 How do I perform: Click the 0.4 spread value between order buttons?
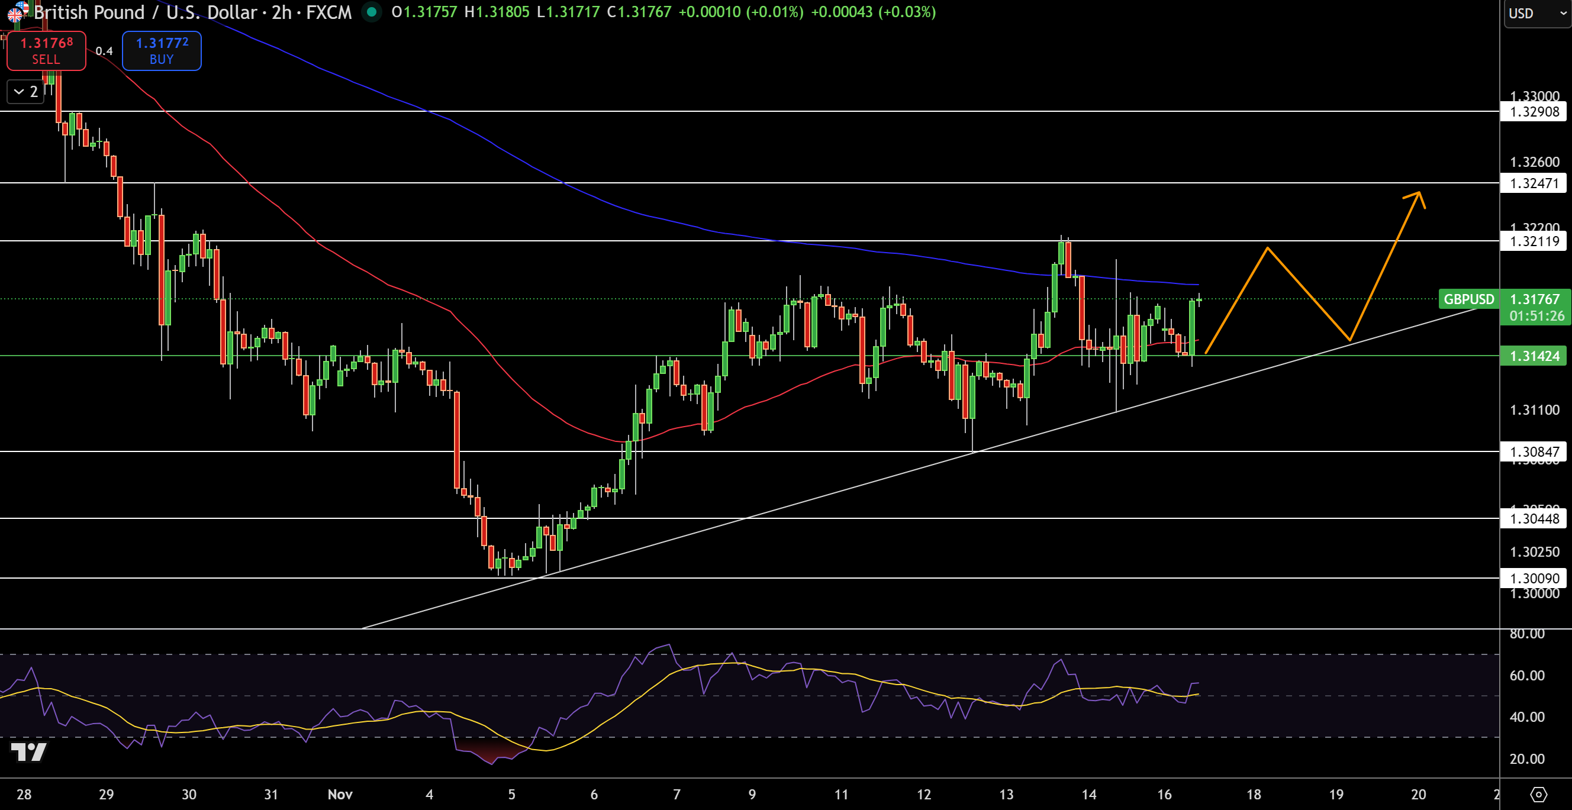(x=104, y=51)
